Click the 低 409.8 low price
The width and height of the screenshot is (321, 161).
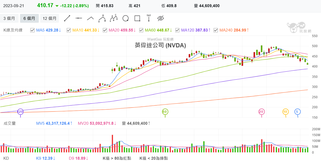pos(169,6)
